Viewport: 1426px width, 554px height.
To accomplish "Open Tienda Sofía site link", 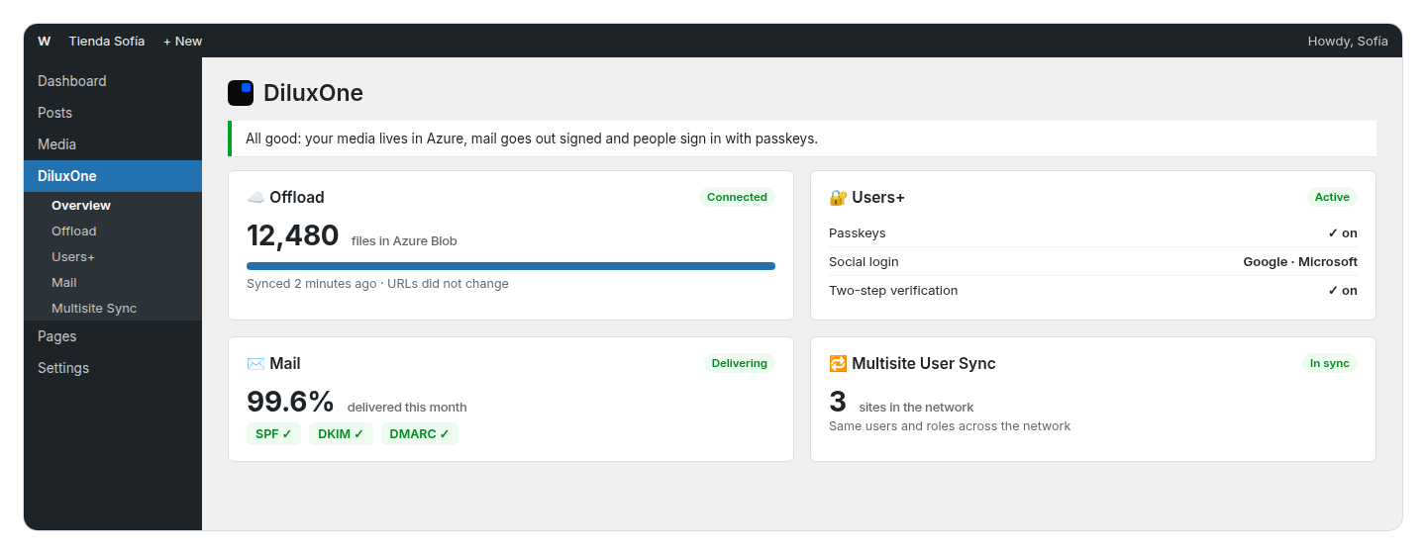I will click(x=107, y=42).
